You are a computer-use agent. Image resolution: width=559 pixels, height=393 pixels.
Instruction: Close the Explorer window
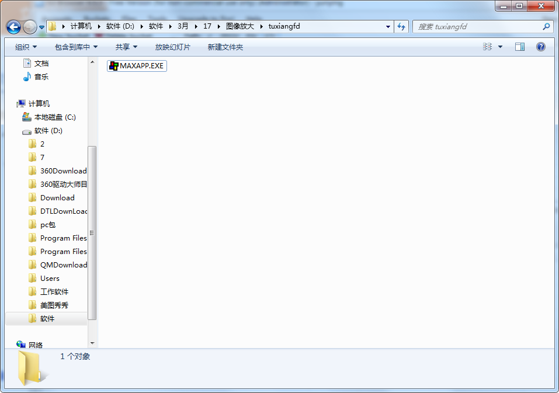point(541,6)
